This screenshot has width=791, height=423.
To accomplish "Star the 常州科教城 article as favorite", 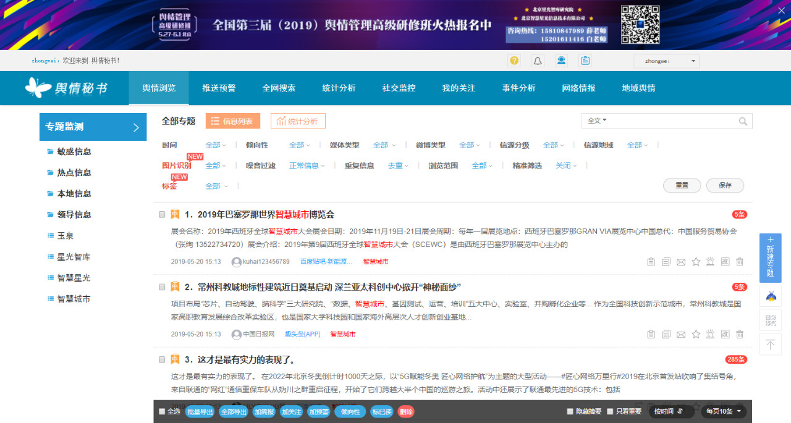I will 696,334.
